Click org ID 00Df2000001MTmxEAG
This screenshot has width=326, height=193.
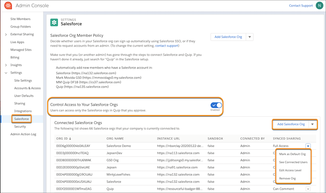(x=74, y=189)
